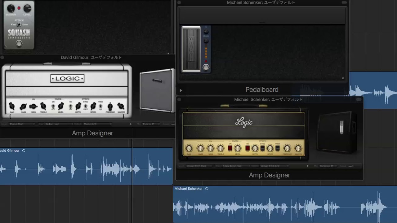
Task: Click the Squash Compressor Level knob
Action: click(x=27, y=8)
